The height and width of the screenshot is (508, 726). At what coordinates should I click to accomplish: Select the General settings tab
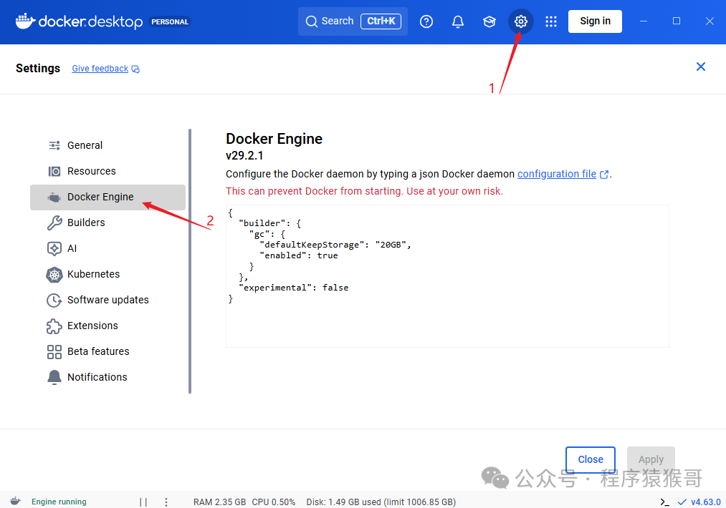pos(85,145)
